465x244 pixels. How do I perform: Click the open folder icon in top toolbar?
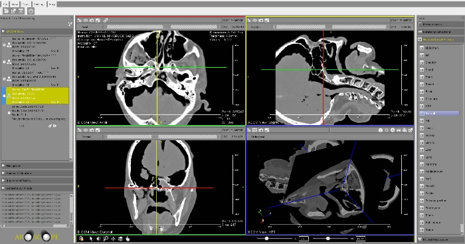[6, 11]
